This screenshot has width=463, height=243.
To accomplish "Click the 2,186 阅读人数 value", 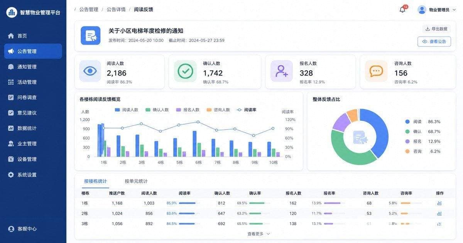I will 117,73.
